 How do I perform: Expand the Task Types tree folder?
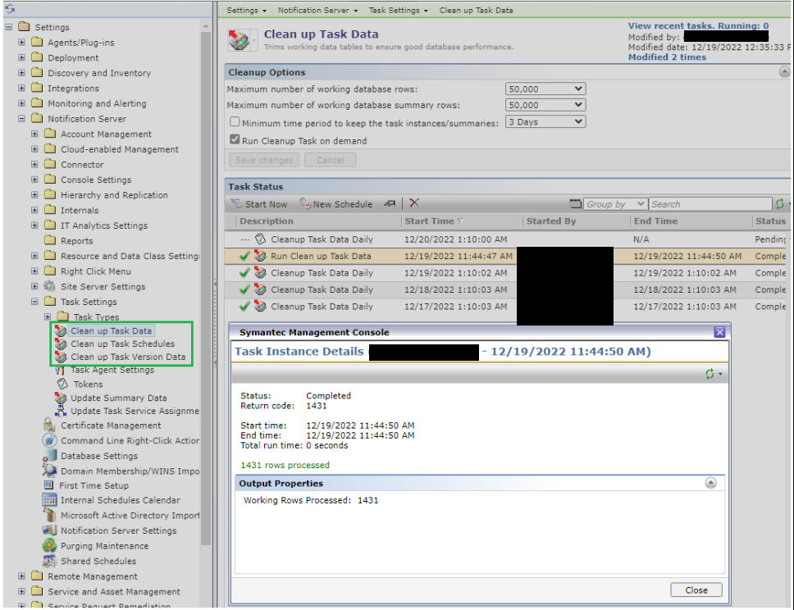tap(48, 317)
